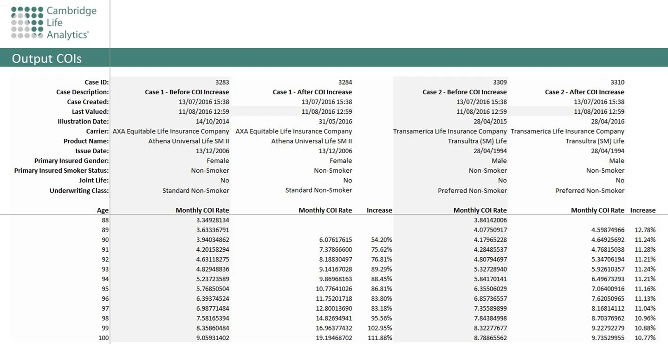Click Case 1 - Before COI Increase
The width and height of the screenshot is (668, 344).
coord(187,92)
